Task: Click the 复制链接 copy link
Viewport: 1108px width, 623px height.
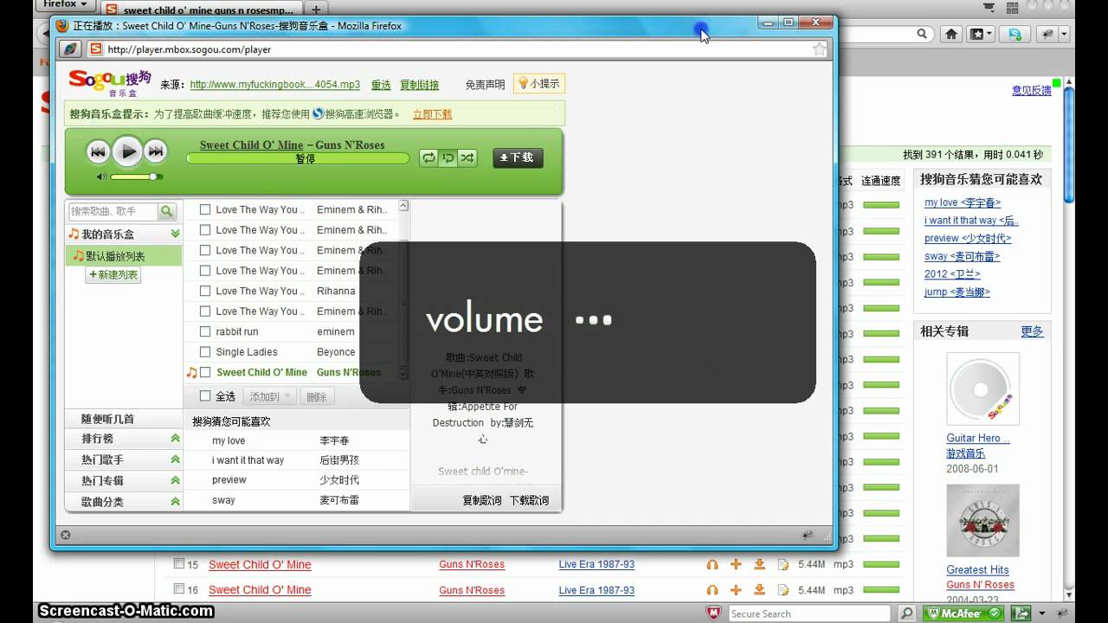Action: point(419,85)
